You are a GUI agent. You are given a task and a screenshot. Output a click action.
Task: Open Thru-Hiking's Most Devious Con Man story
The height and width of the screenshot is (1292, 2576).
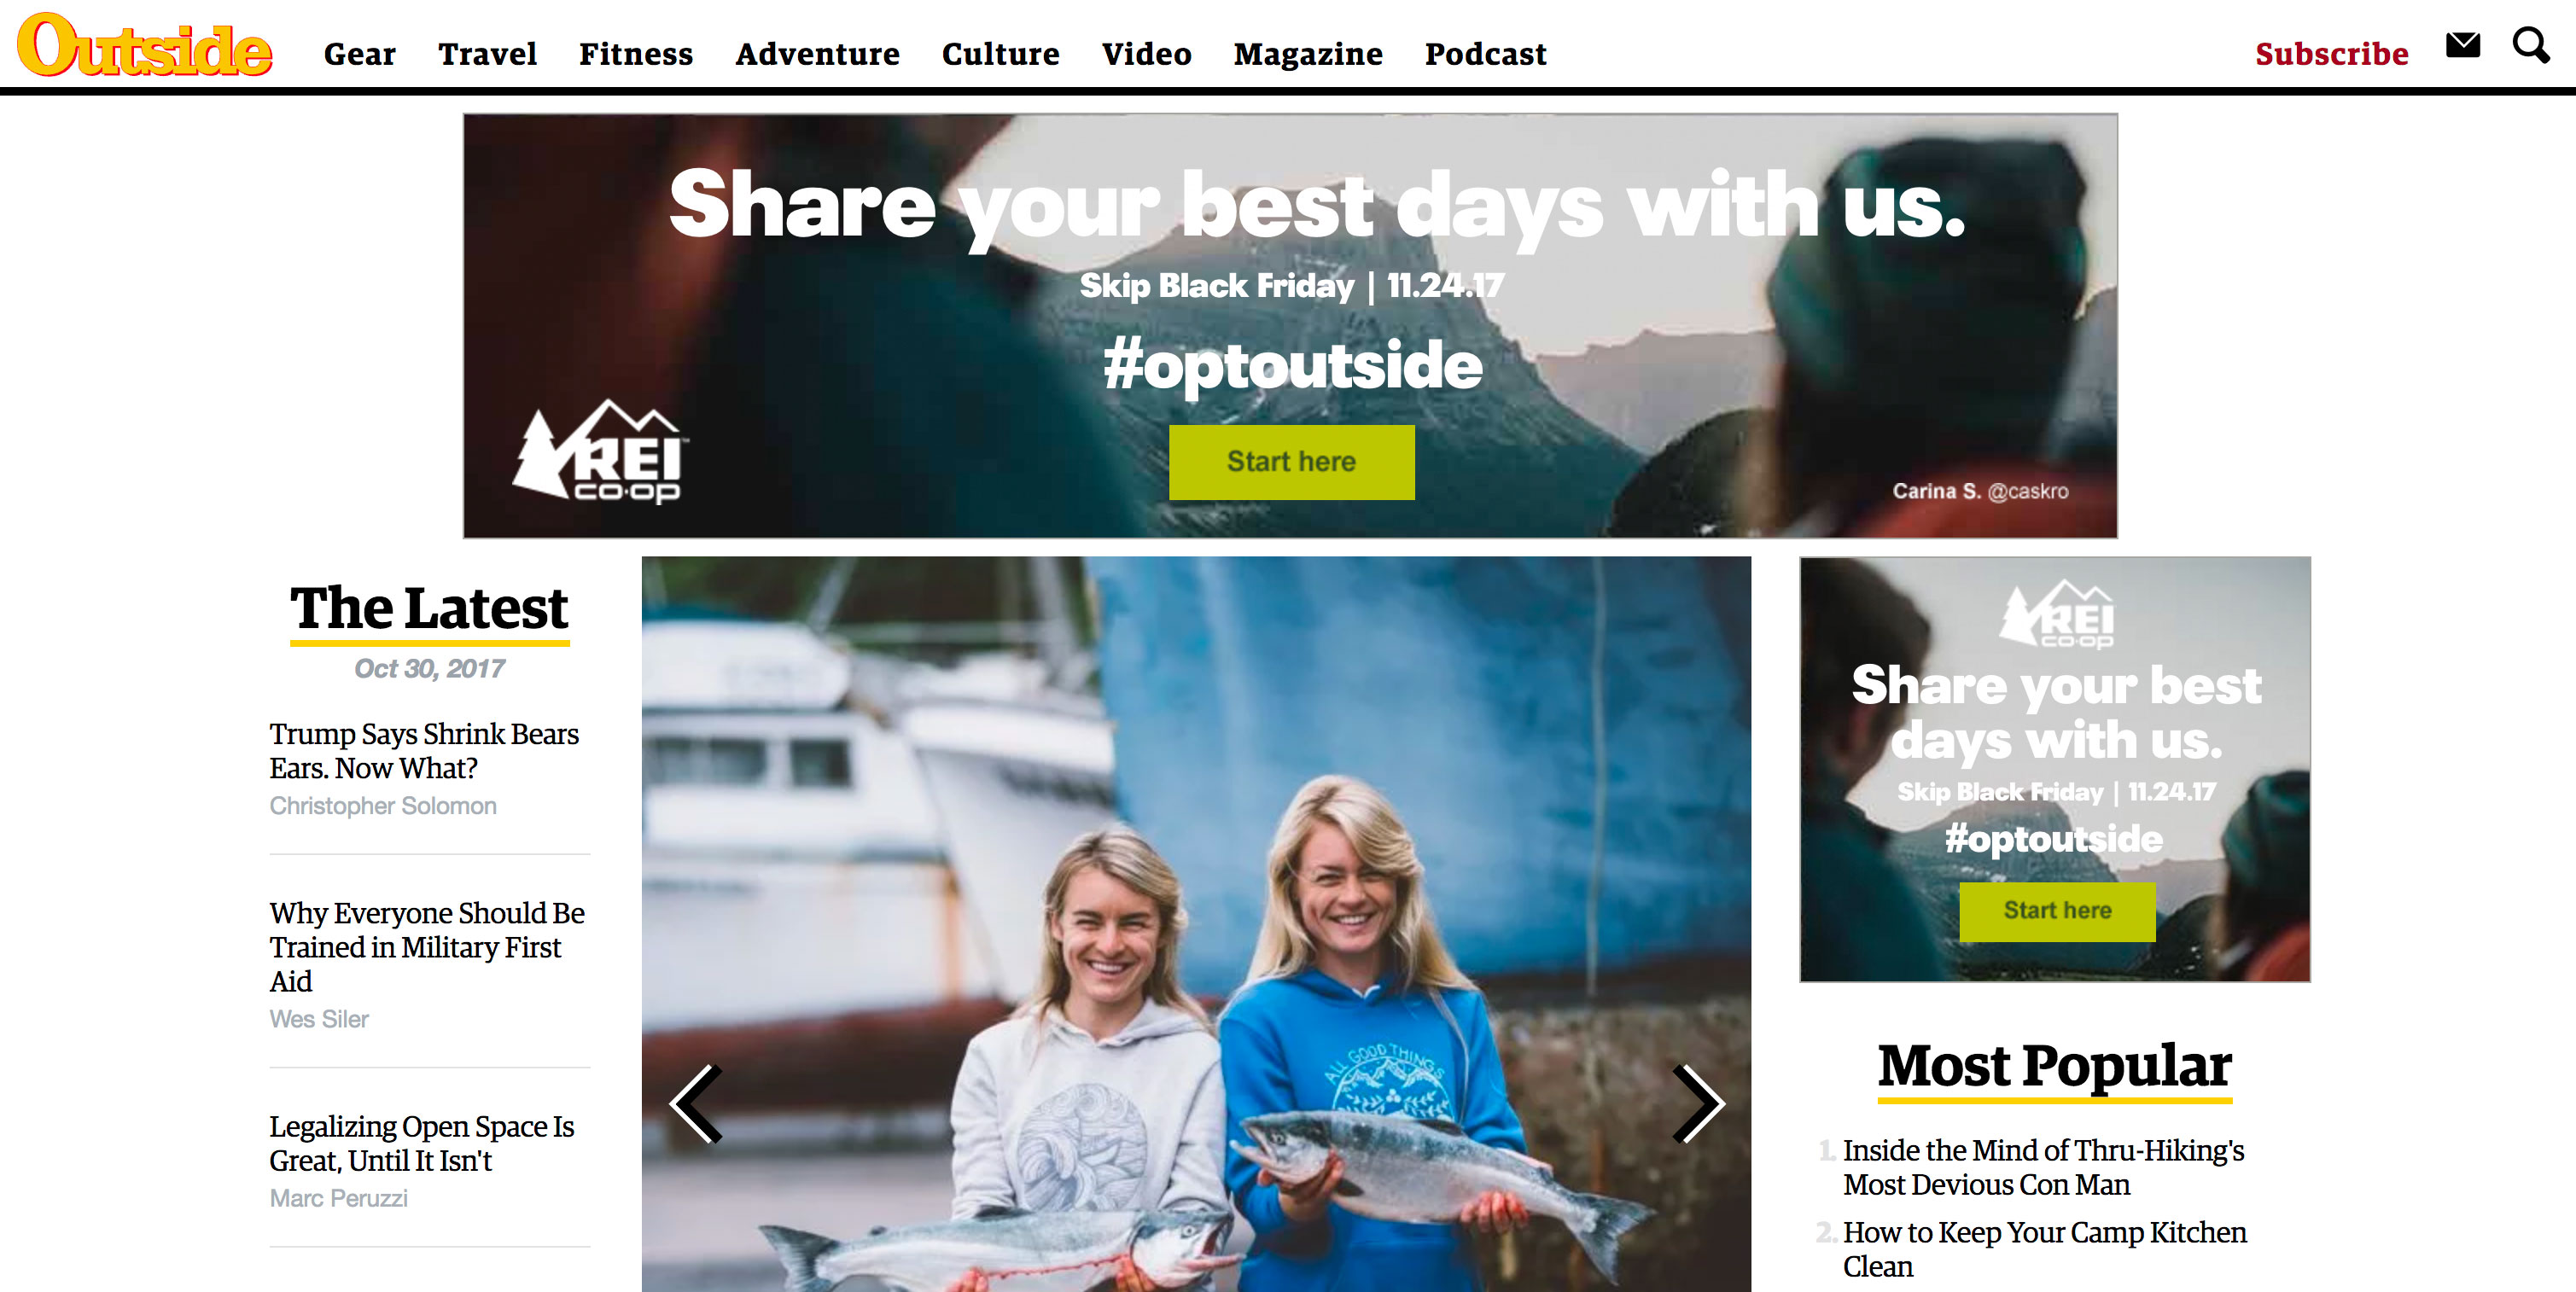(x=2043, y=1167)
